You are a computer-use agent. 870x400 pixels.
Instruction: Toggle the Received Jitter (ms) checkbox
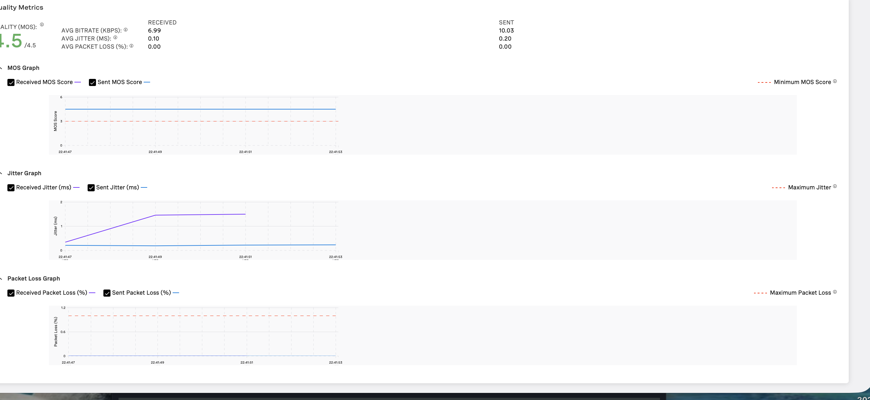point(11,188)
